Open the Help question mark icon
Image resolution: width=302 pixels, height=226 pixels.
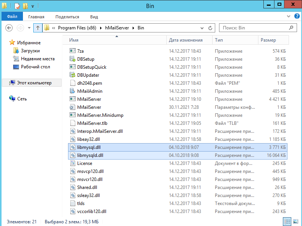tap(297, 16)
